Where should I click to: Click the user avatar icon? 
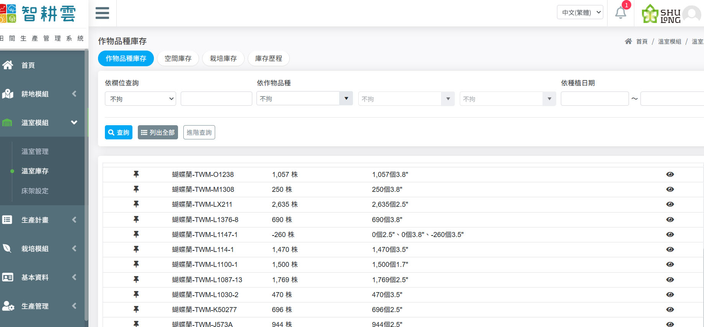point(691,14)
